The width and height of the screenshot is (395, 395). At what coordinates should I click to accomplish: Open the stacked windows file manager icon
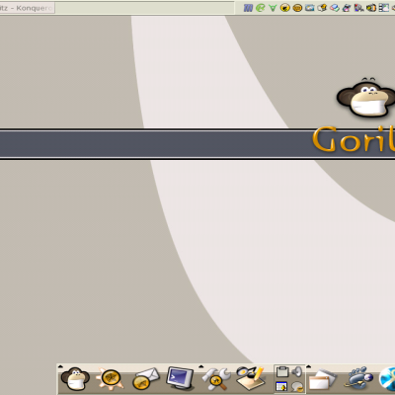[322, 379]
